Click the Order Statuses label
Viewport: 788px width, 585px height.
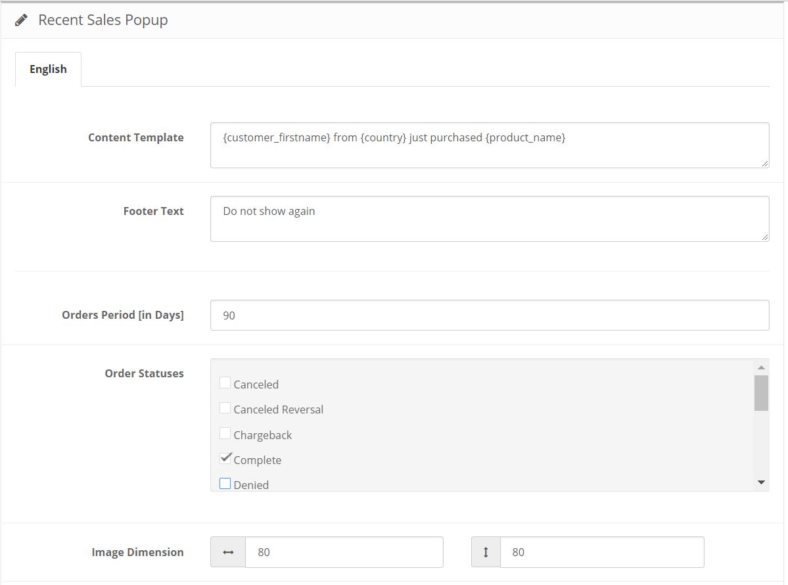[144, 373]
